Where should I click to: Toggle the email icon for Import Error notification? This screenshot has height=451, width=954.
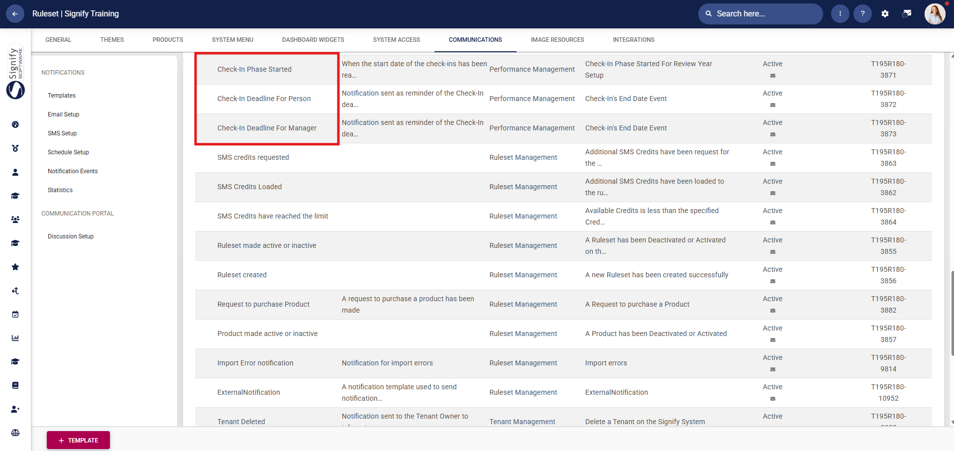[772, 369]
